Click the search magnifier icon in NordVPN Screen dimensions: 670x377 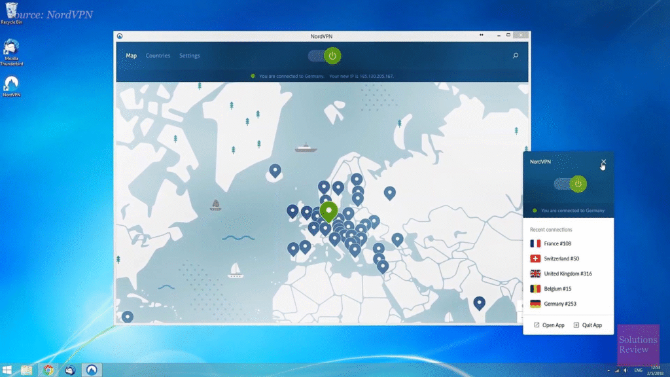tap(516, 56)
